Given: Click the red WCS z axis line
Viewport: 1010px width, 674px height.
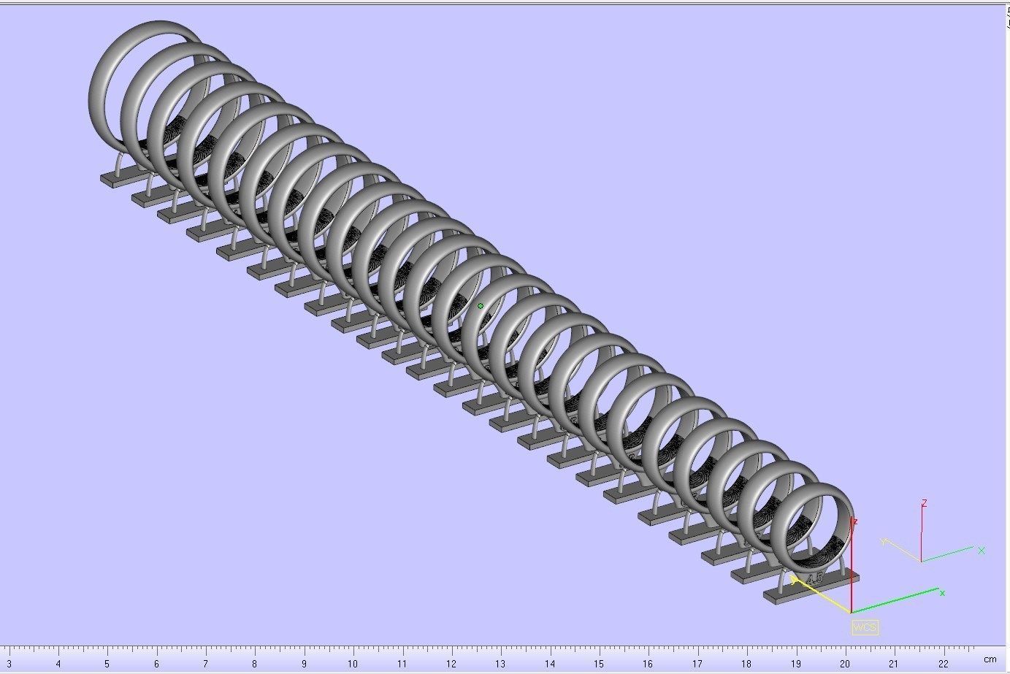Looking at the screenshot, I should coord(852,564).
